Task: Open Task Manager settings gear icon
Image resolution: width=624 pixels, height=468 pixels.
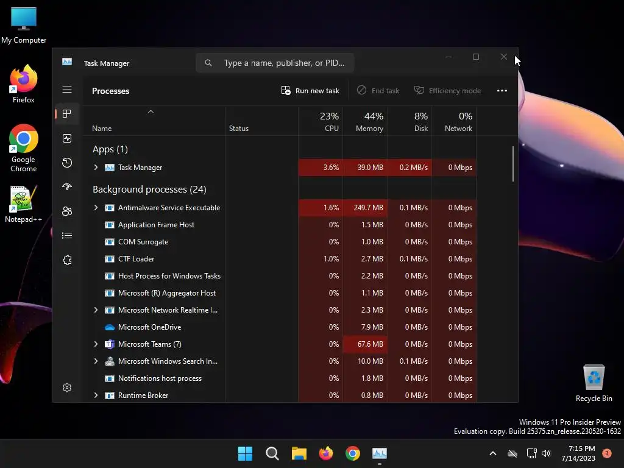Action: click(67, 388)
